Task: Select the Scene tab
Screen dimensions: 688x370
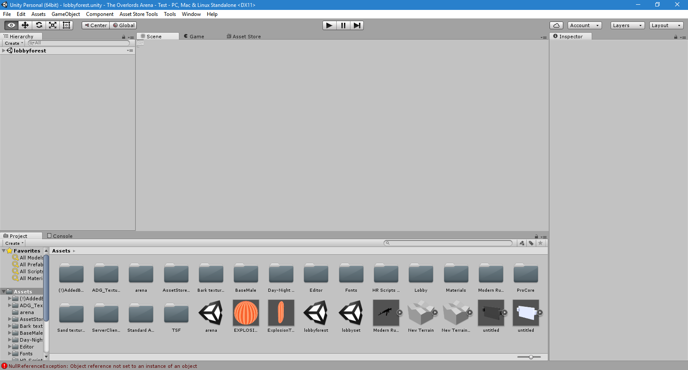Action: tap(157, 37)
